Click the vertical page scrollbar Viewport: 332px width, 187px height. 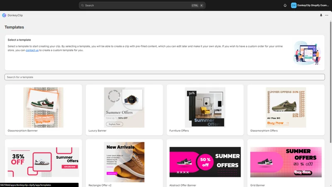pos(330,82)
